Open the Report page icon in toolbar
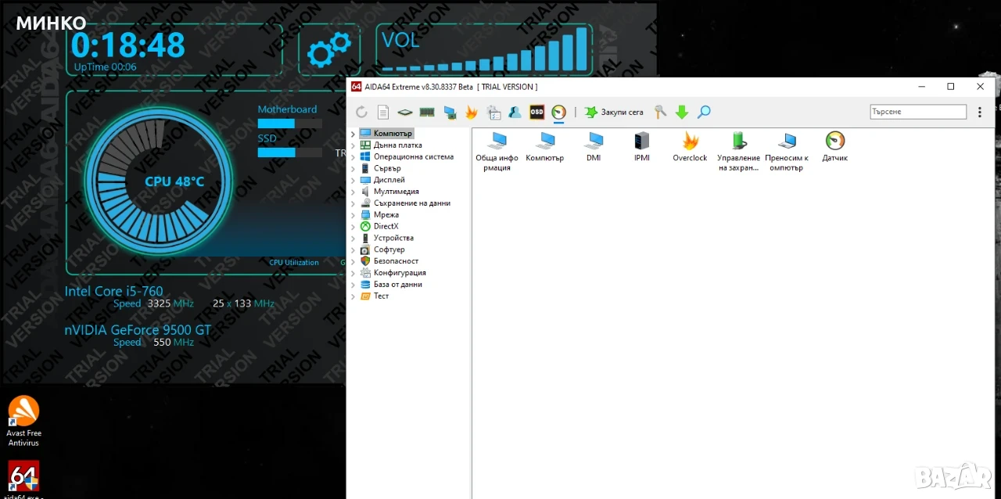The width and height of the screenshot is (1001, 499). [383, 113]
